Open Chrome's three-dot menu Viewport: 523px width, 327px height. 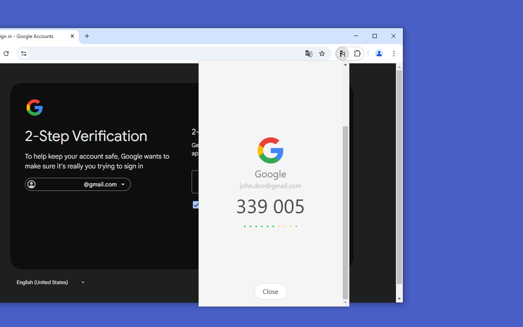[x=394, y=54]
